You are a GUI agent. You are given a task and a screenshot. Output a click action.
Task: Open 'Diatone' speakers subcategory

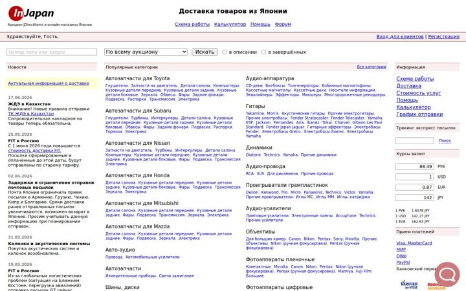pos(253,155)
